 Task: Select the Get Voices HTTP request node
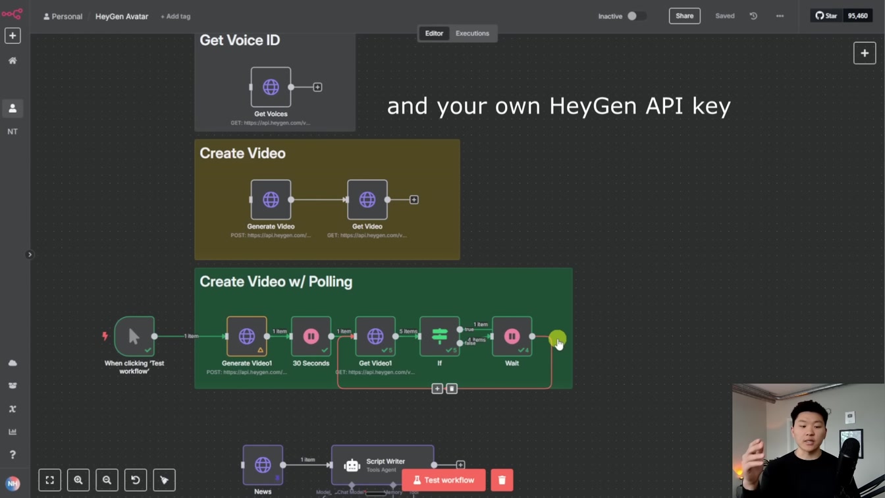click(x=271, y=87)
